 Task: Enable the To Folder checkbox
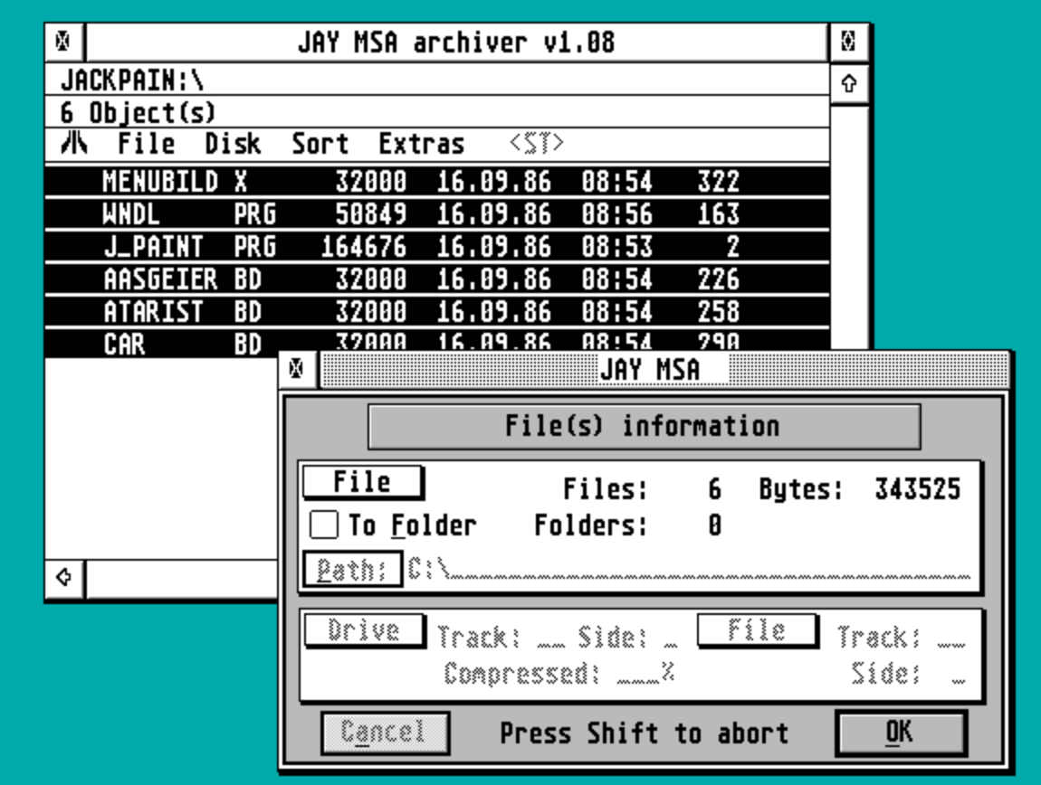coord(324,525)
